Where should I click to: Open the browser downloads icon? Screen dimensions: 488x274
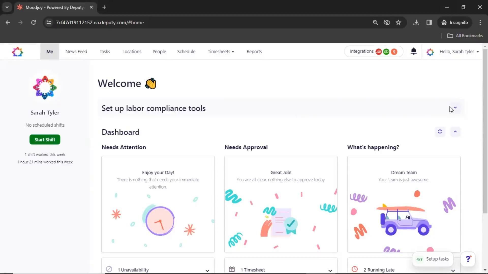coord(416,23)
